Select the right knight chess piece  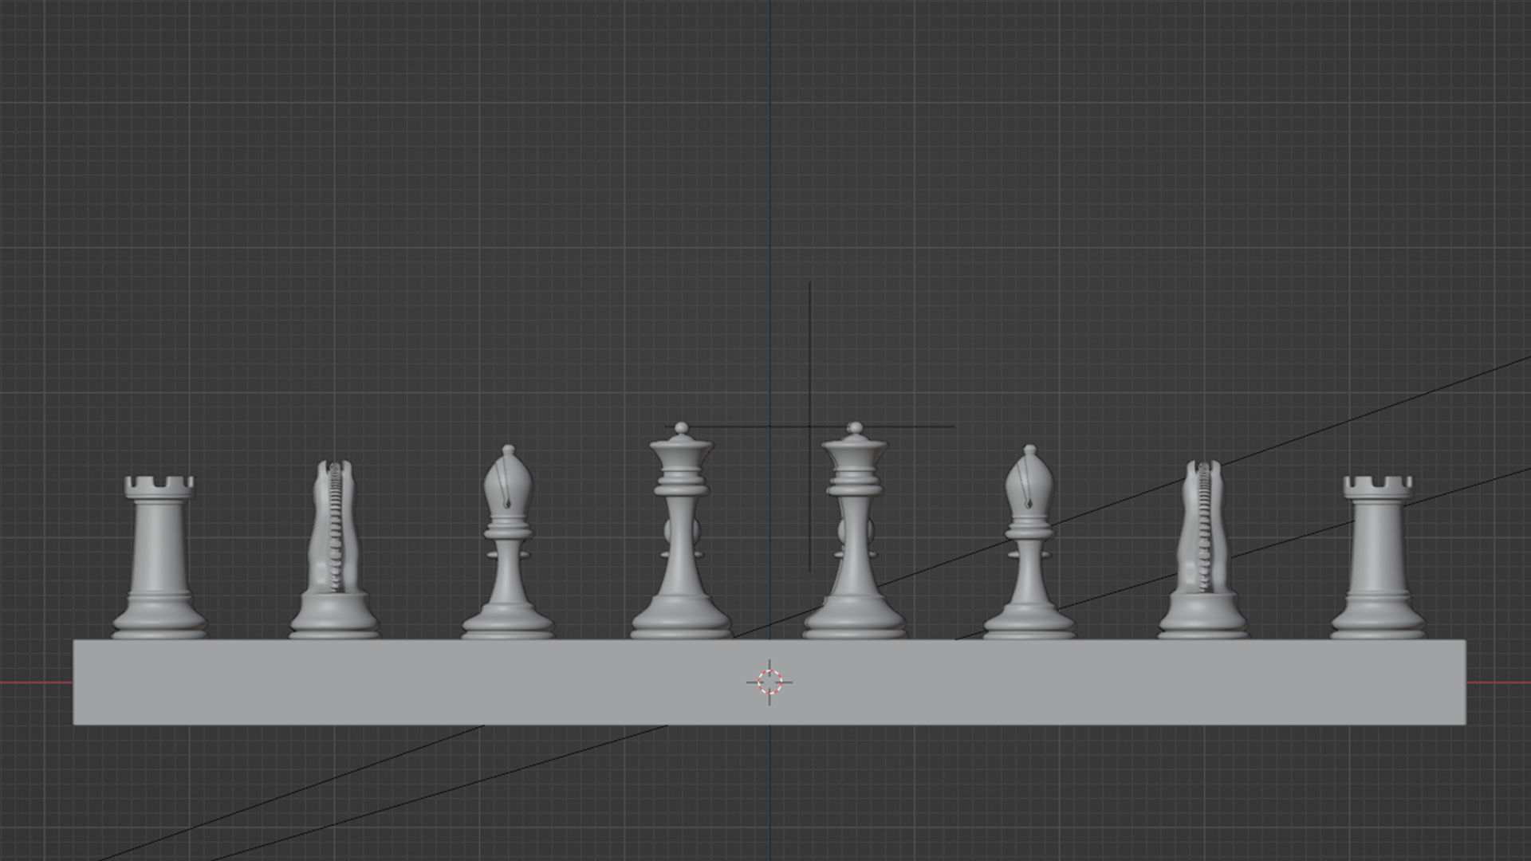1203,549
